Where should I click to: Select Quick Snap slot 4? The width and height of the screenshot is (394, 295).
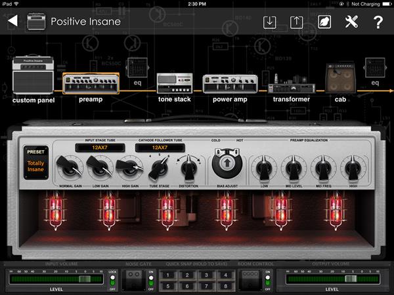[225, 275]
